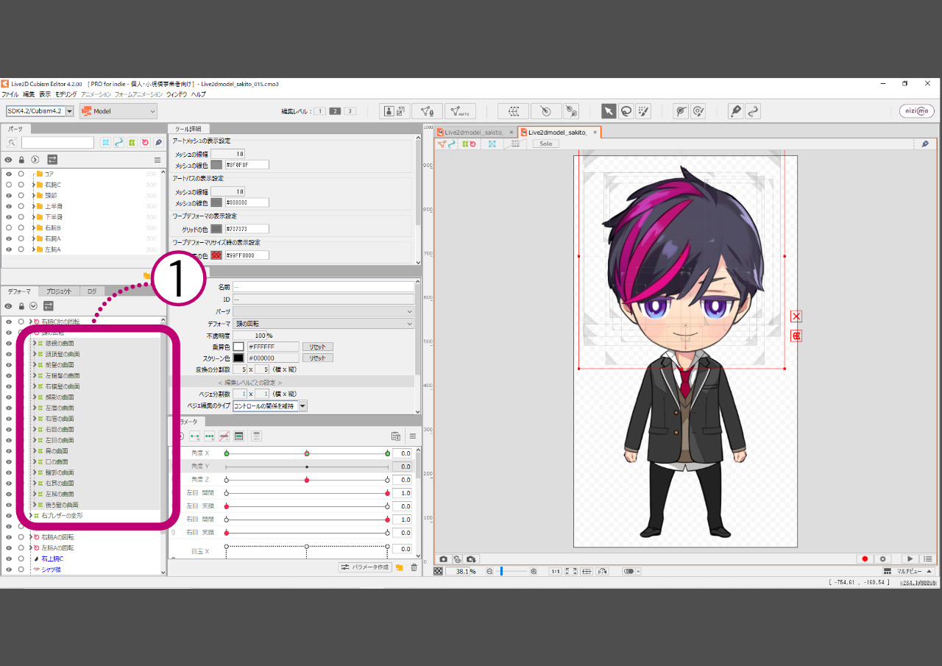The width and height of the screenshot is (942, 666).
Task: Toggle lock circle for 右腕B part
Action: [21, 228]
